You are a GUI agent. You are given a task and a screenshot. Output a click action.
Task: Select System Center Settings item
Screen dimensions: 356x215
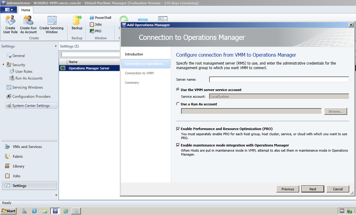[x=31, y=106]
